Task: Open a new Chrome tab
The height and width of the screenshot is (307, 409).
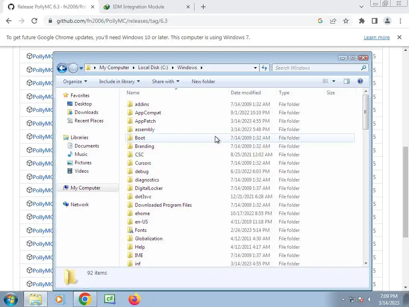Action: click(203, 7)
